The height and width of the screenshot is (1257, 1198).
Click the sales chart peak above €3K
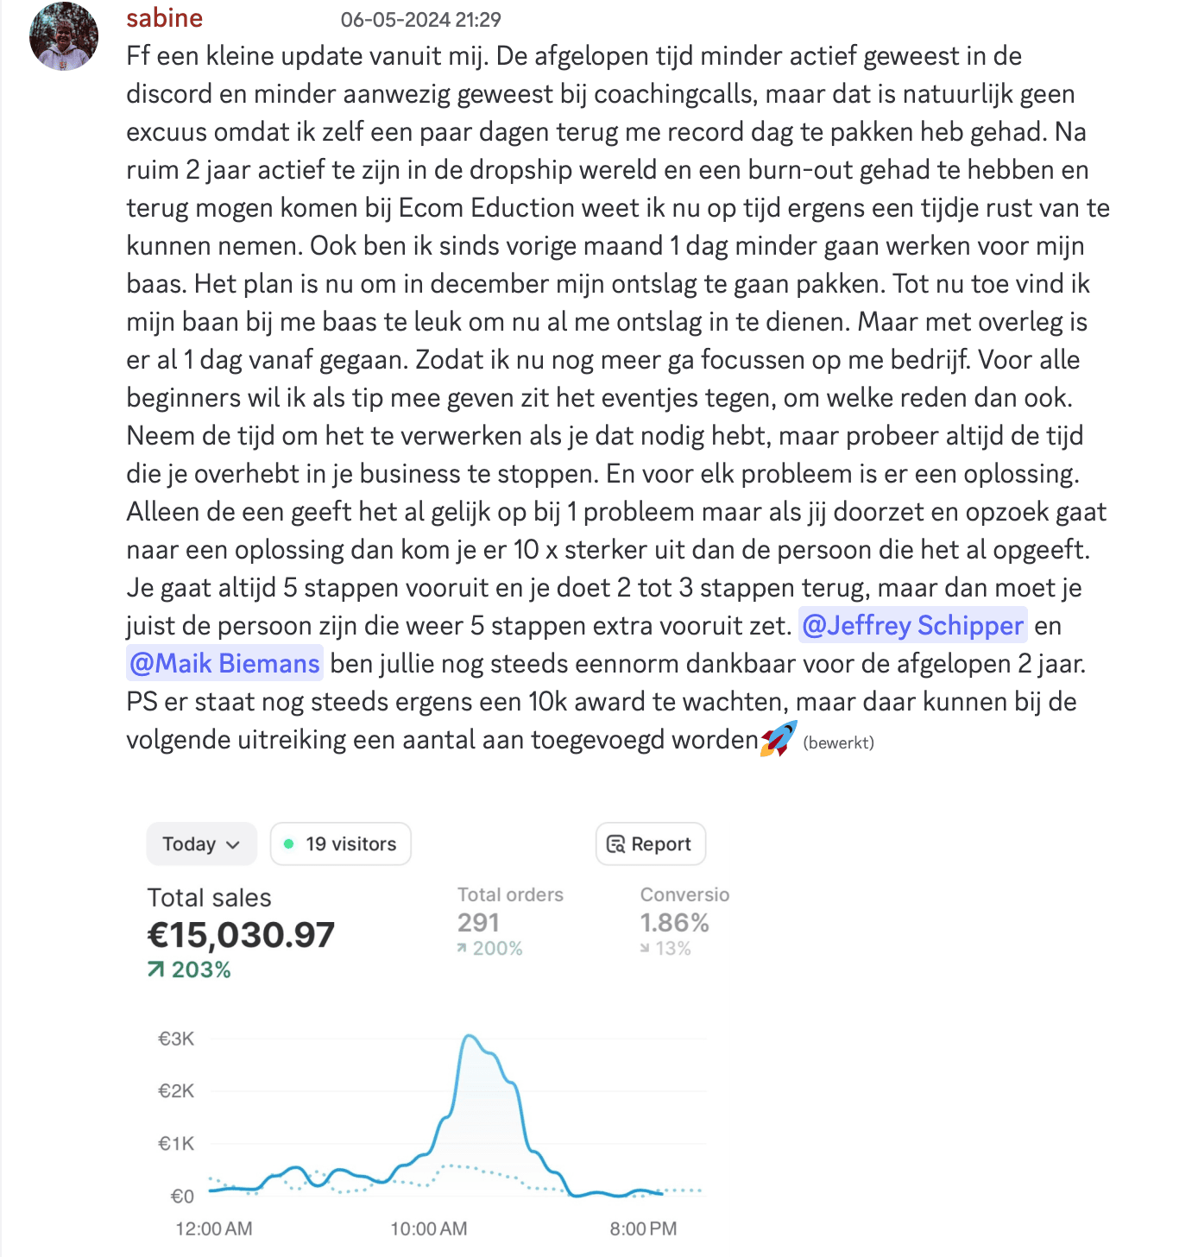coord(469,1036)
